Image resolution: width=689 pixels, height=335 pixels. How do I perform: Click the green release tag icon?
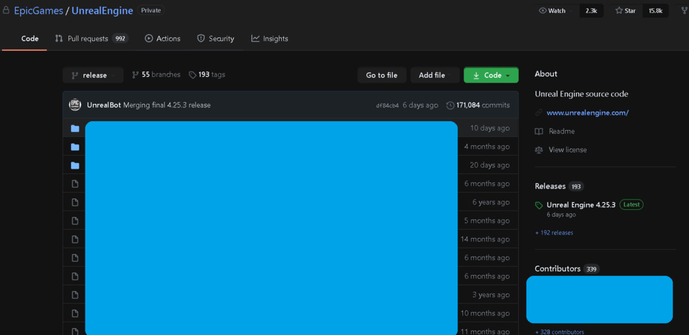[x=539, y=205]
